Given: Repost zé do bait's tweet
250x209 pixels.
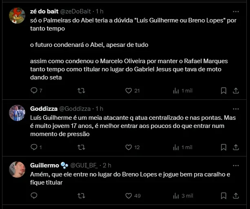Looking at the screenshot, I should [81, 90].
